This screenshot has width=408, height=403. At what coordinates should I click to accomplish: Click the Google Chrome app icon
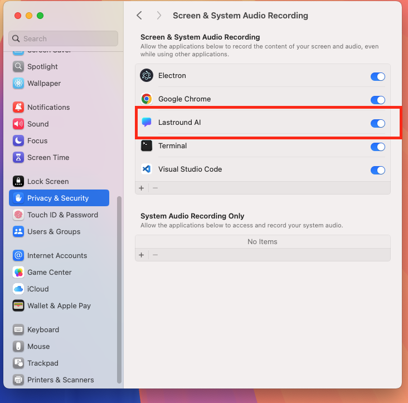147,99
